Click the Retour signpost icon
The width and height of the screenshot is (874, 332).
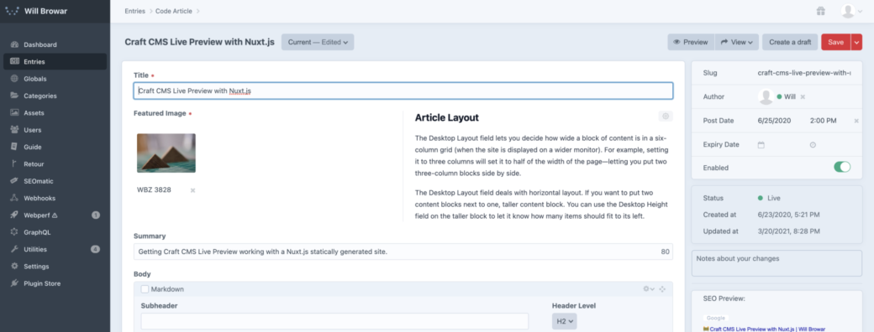(x=14, y=164)
